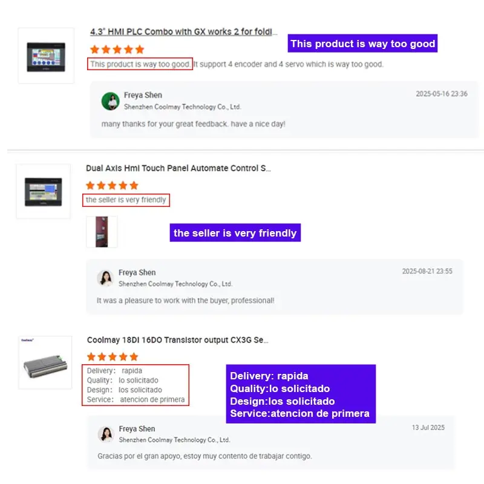This screenshot has width=484, height=484.
Task: Click Freya Shen's avatar in the Dual Axis reply
Action: click(105, 278)
